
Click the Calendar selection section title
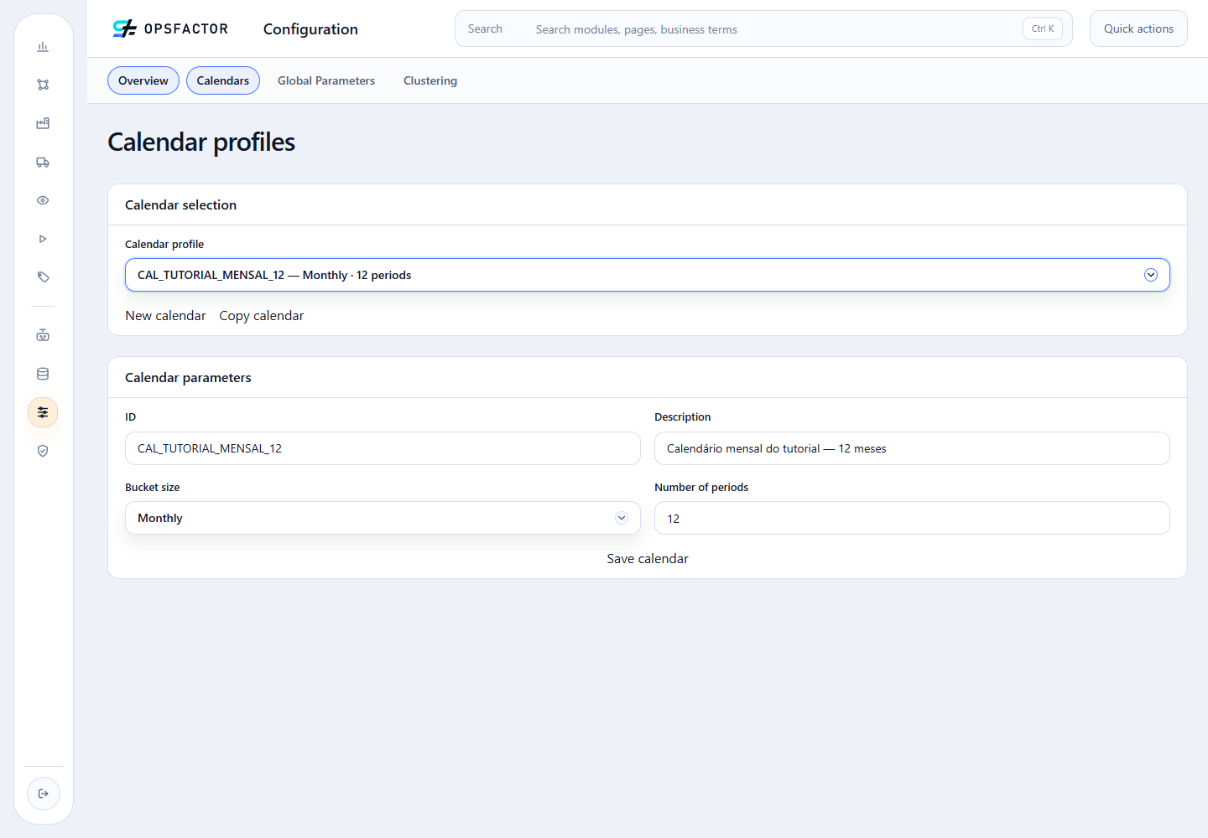[x=180, y=205]
